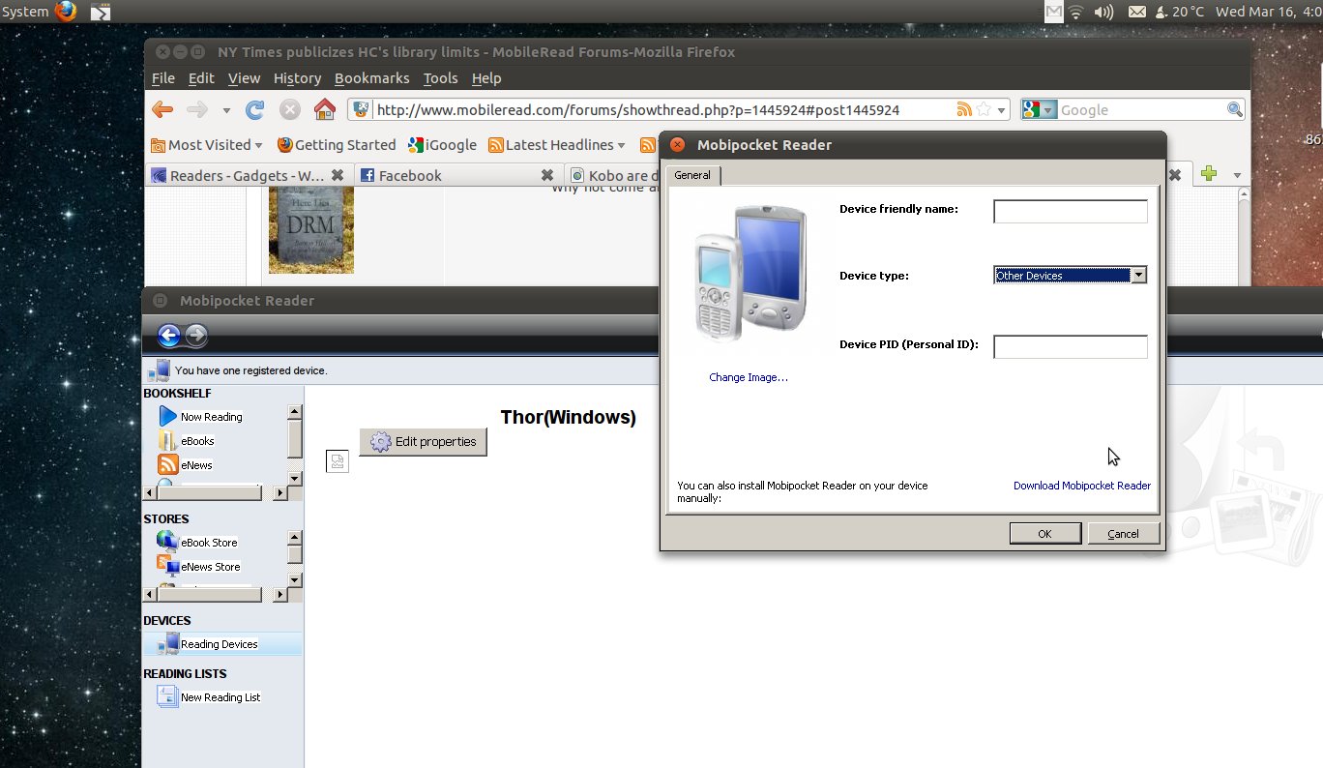Viewport: 1323px width, 768px height.
Task: Select the General tab in the dialog
Action: (692, 175)
